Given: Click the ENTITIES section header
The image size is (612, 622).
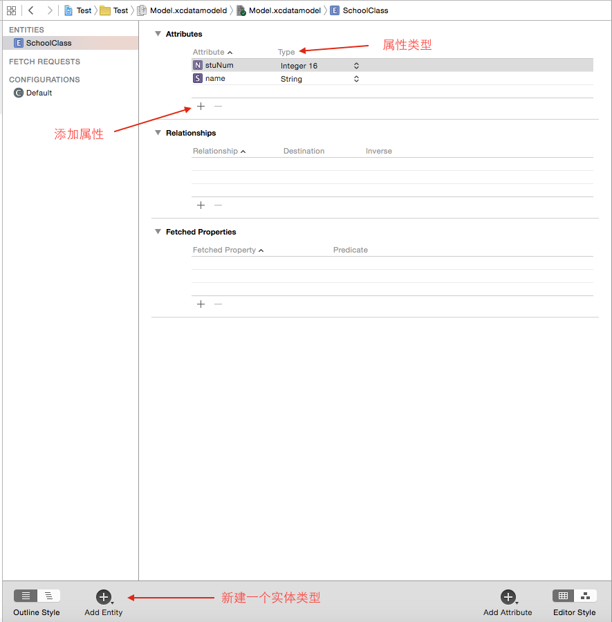Looking at the screenshot, I should 26,30.
